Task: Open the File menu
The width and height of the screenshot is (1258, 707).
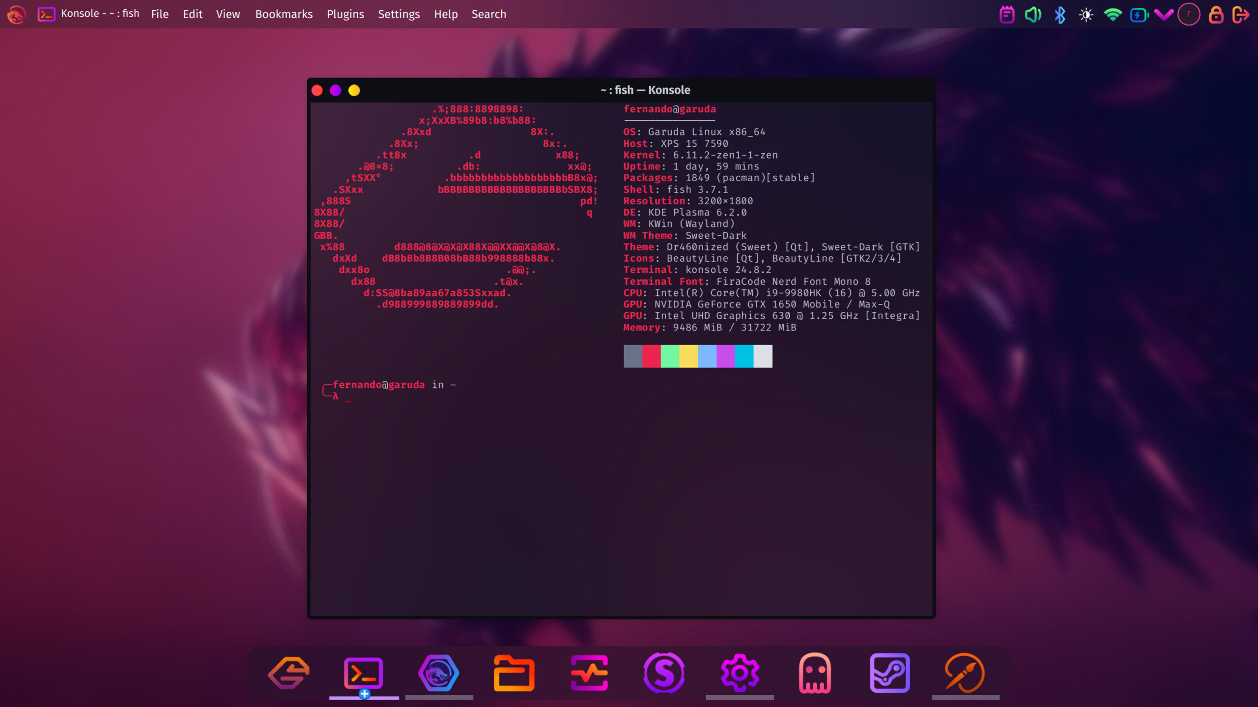Action: (x=159, y=14)
